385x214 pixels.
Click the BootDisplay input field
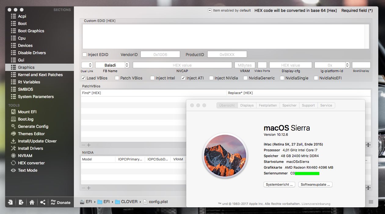(361, 65)
